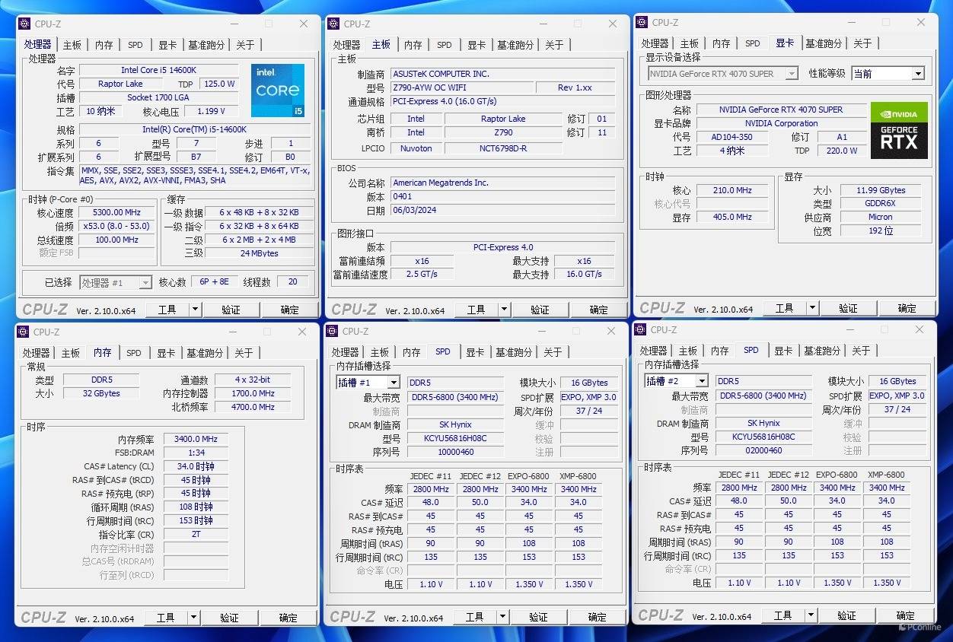
Task: Switch to 显卡 tab in the 插槽 #1 SPD window
Action: pyautogui.click(x=475, y=352)
